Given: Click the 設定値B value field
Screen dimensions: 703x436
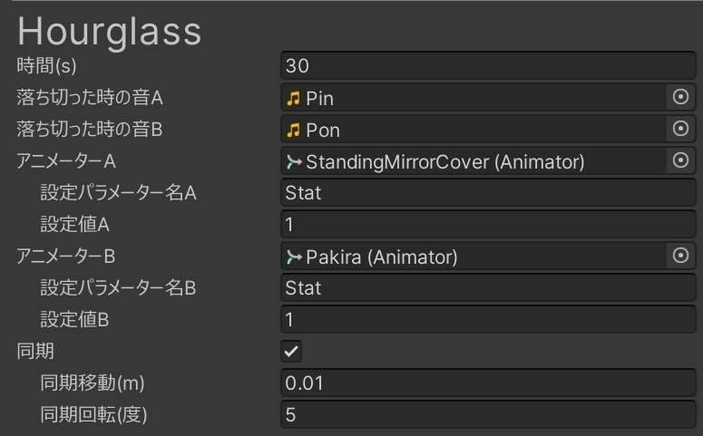Looking at the screenshot, I should (488, 320).
